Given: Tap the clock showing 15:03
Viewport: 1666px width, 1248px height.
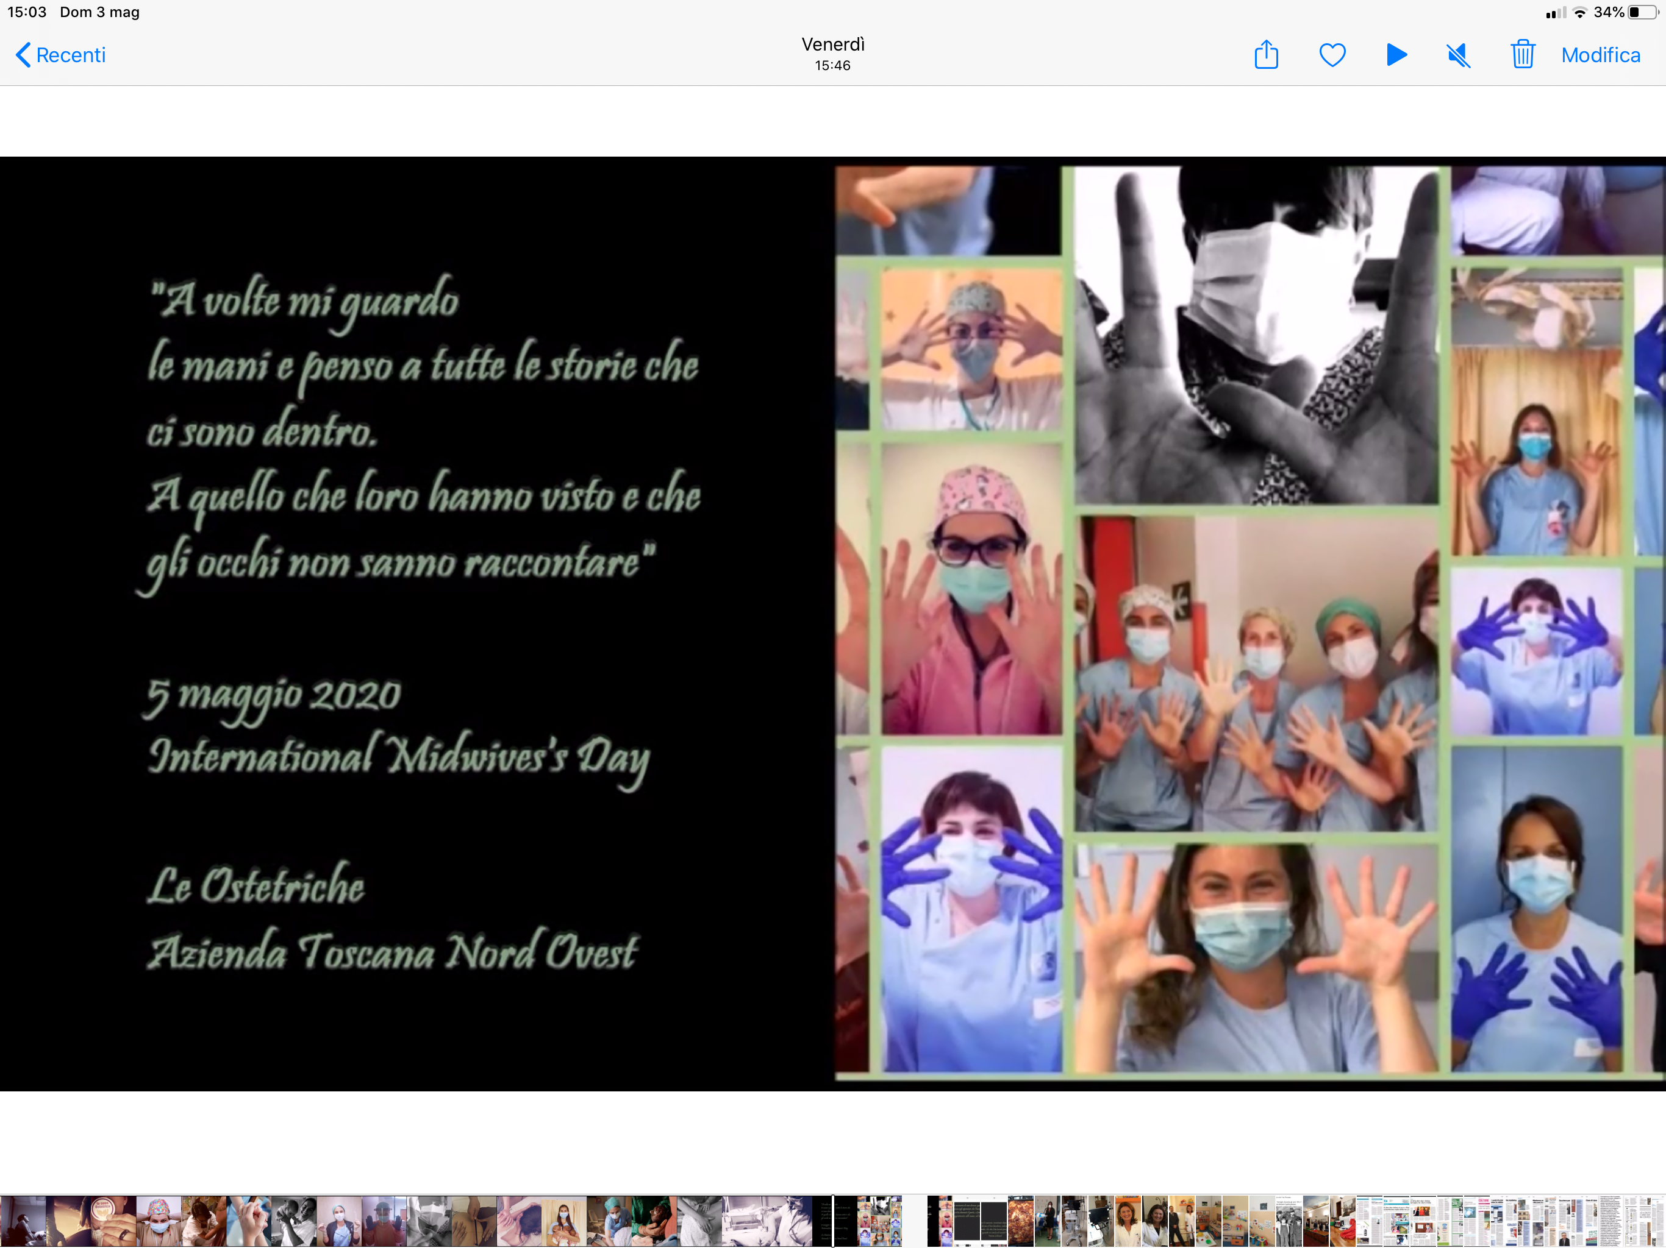Looking at the screenshot, I should (26, 12).
